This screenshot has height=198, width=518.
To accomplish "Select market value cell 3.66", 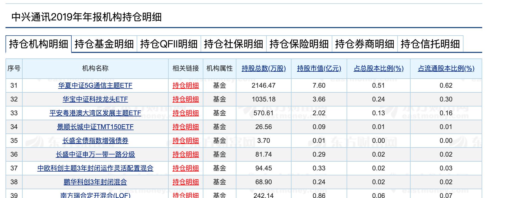I will pos(319,99).
